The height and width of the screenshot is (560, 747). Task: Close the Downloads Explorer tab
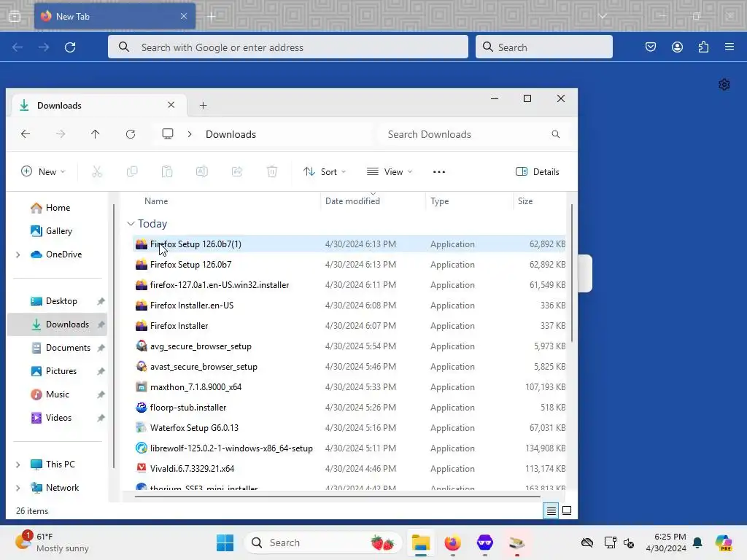[x=171, y=105]
